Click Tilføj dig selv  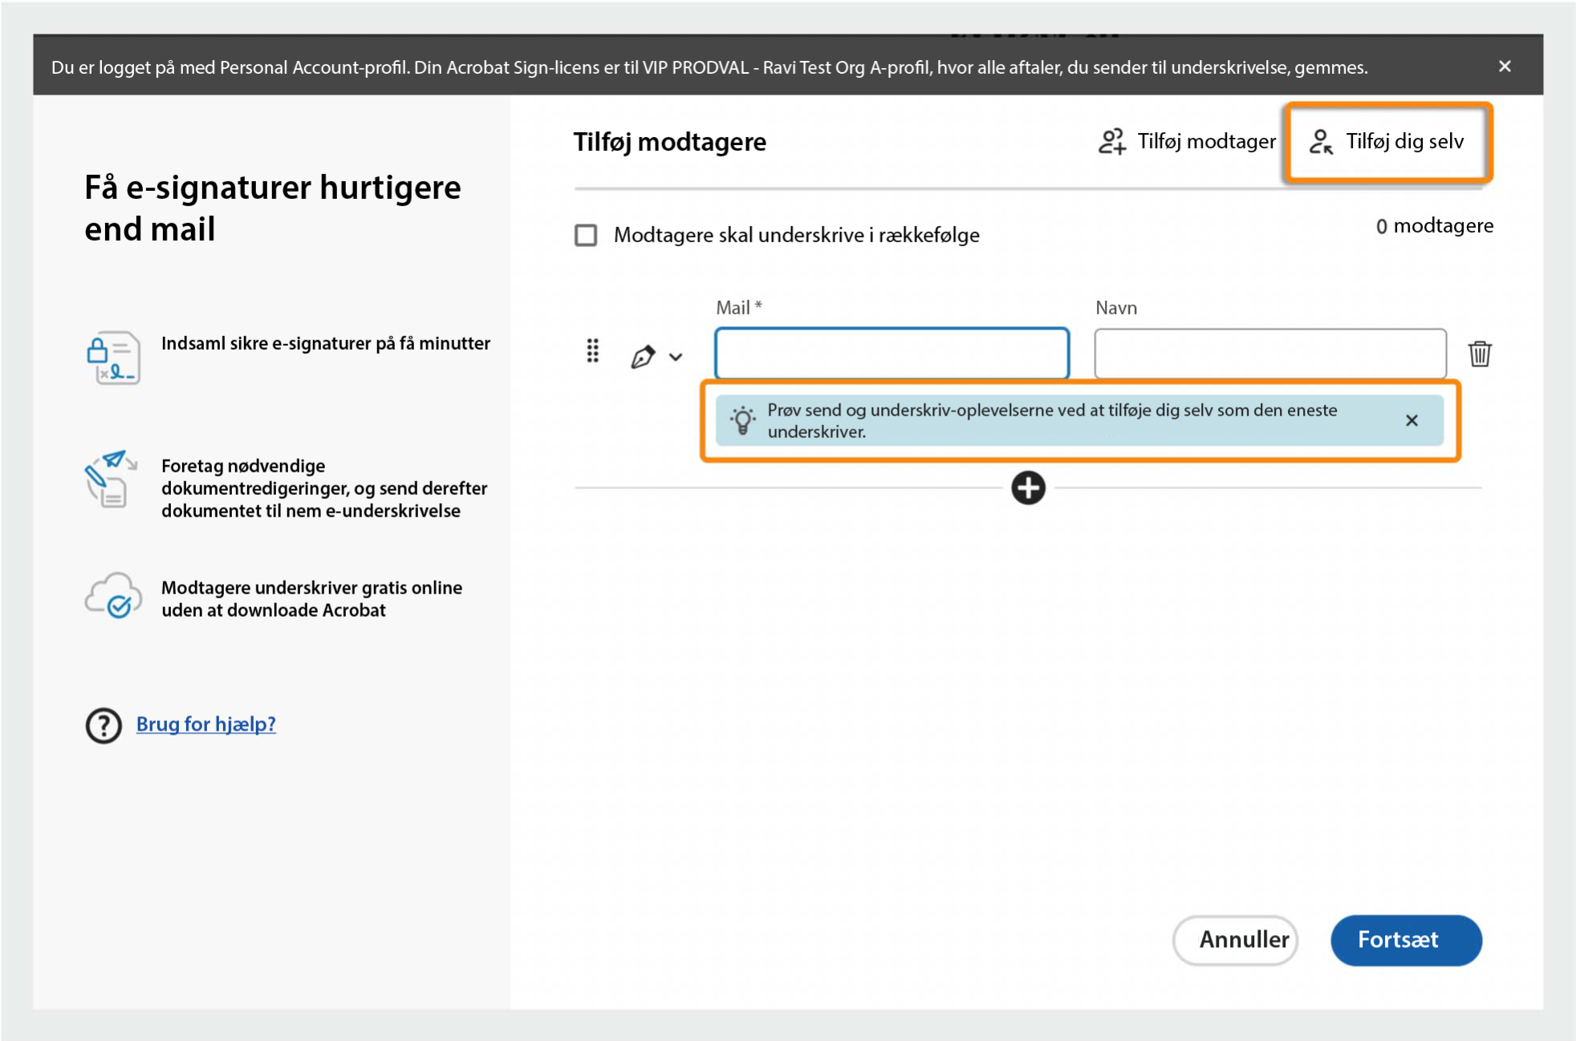coord(1387,142)
